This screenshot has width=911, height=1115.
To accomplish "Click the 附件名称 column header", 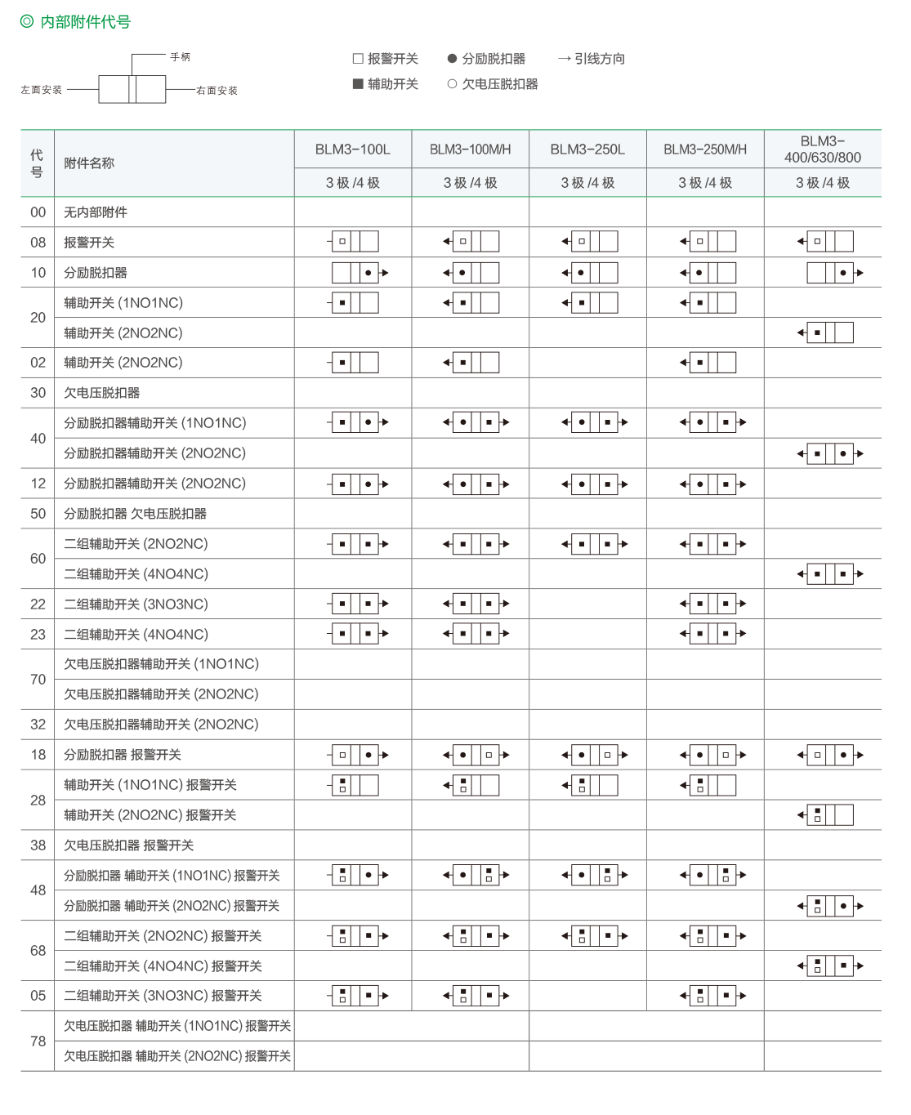I will [89, 163].
